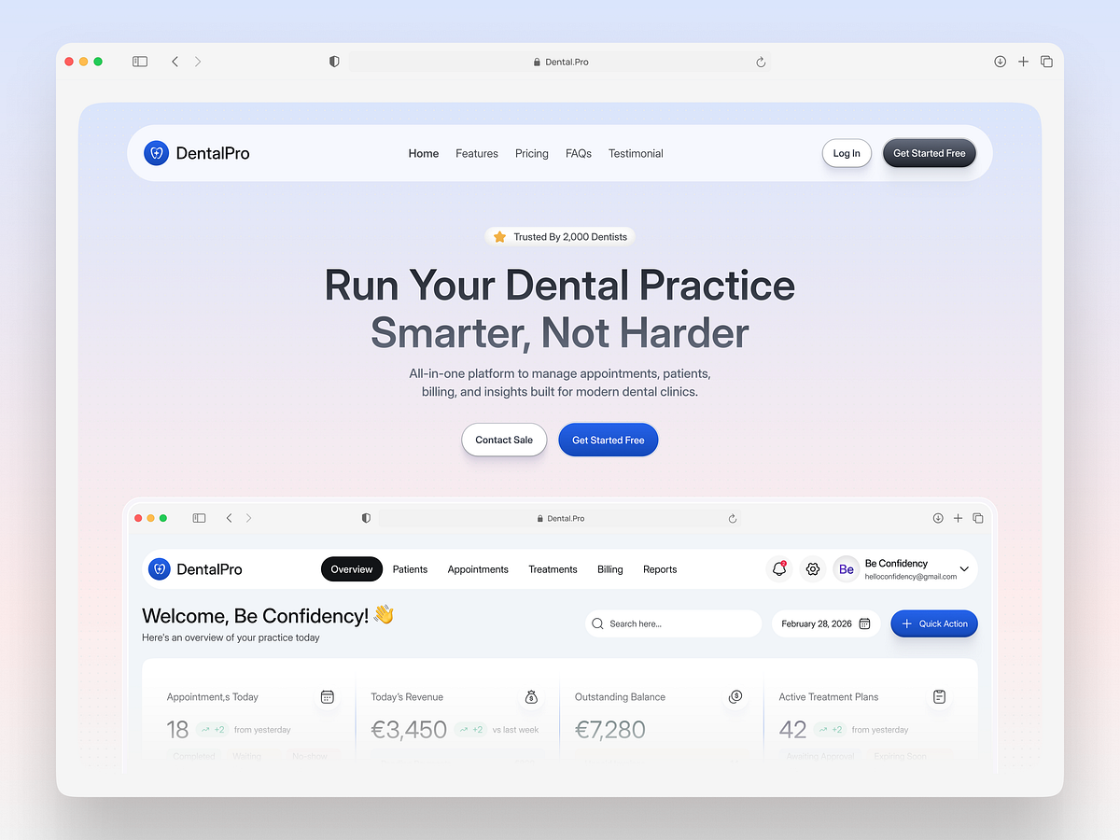Open the Quick Action menu
This screenshot has height=840, width=1120.
click(x=933, y=623)
